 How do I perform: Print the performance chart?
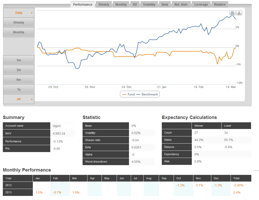(232, 13)
